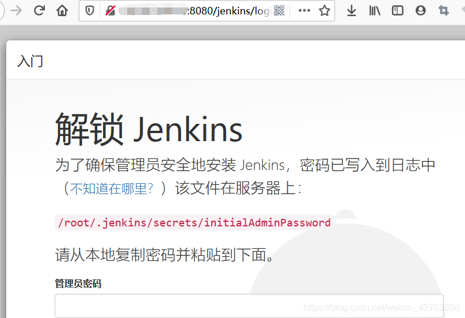The width and height of the screenshot is (465, 318).
Task: Click the 解锁 Jenkins heading
Action: (149, 130)
